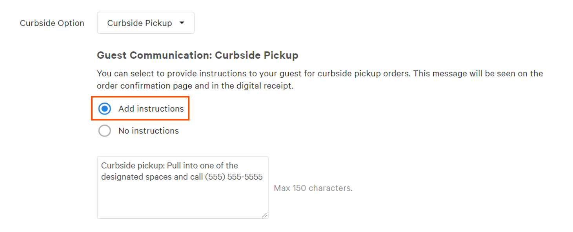Image resolution: width=573 pixels, height=232 pixels.
Task: Click the Guest Communication heading
Action: (198, 55)
